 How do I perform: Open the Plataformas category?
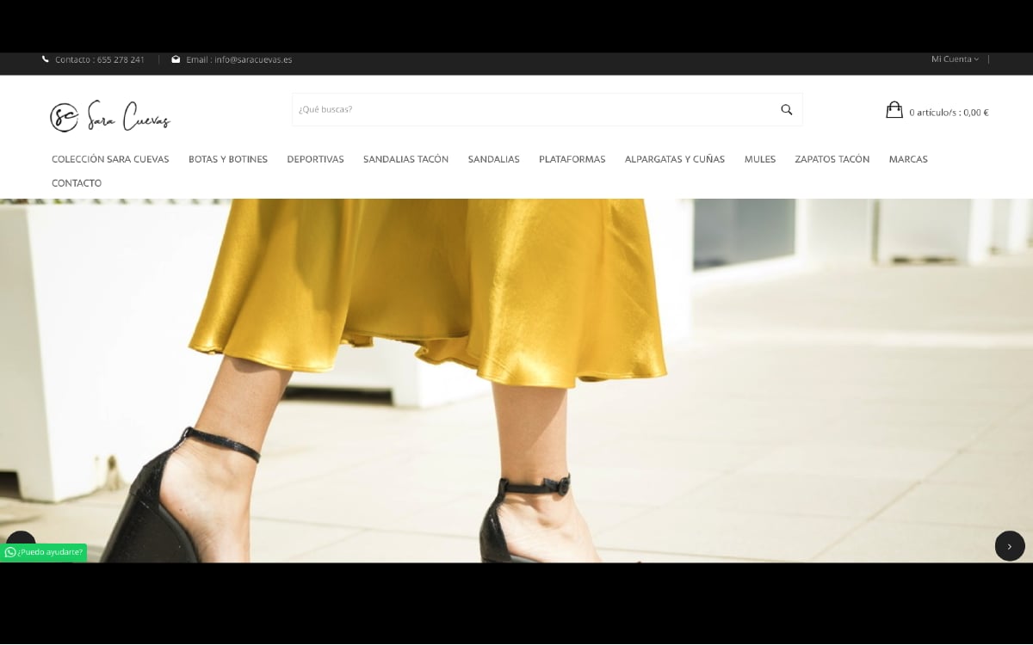pyautogui.click(x=572, y=159)
